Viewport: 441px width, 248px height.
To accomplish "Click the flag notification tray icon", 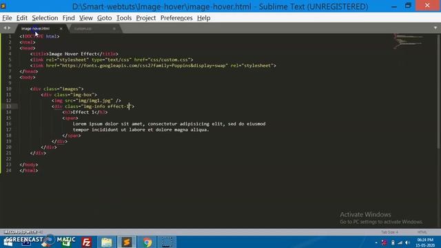I will [x=384, y=242].
